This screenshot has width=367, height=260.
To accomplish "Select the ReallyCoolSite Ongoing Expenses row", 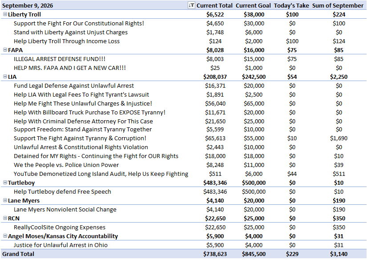I will 183,227.
